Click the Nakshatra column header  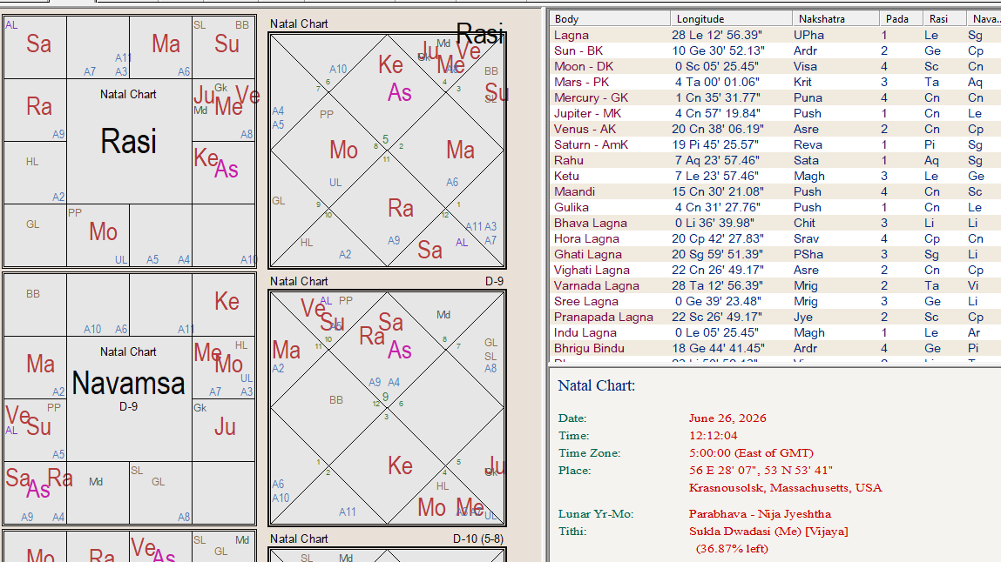point(835,19)
